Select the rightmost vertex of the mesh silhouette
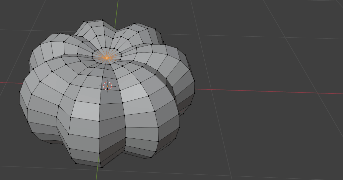This screenshot has height=180, width=343. click(194, 89)
